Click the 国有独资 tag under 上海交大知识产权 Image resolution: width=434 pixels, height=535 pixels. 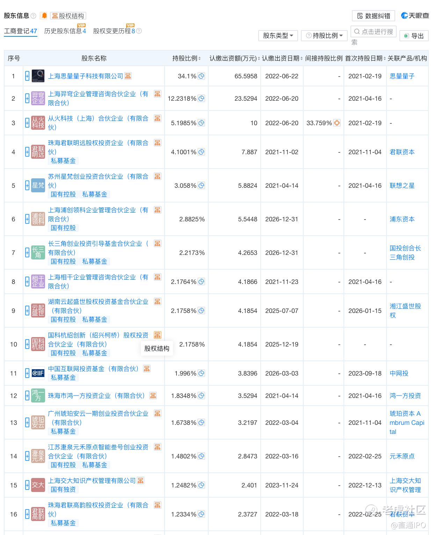[x=63, y=490]
